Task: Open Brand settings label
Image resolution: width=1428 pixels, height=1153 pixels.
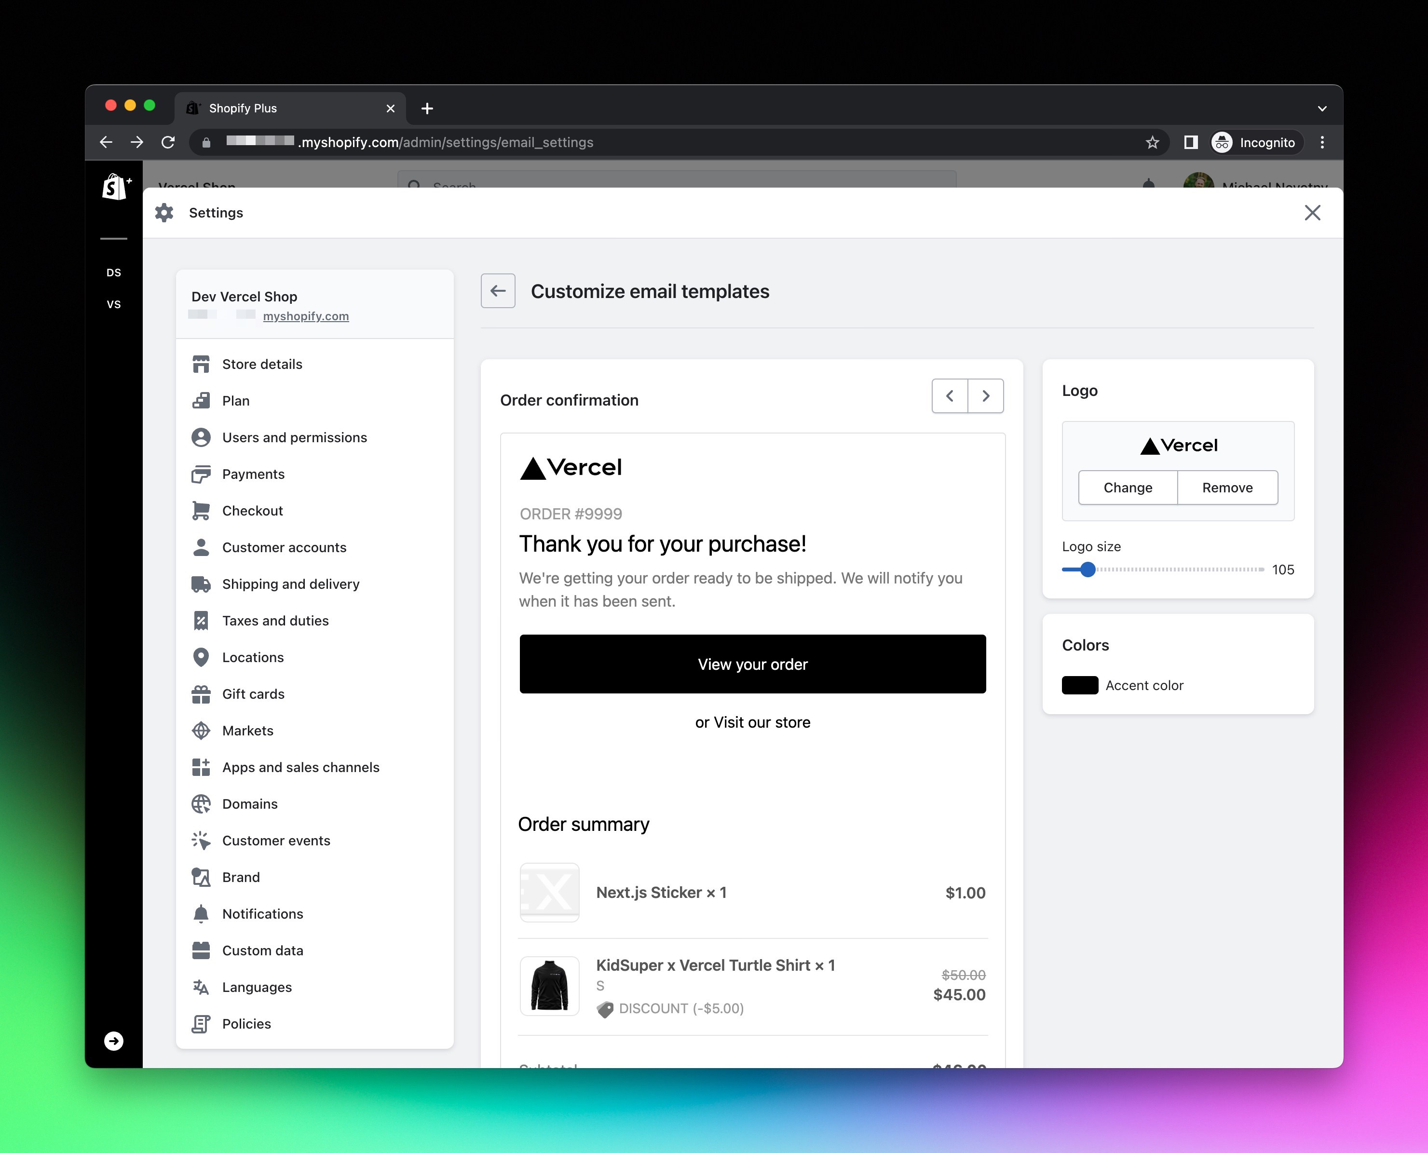Action: click(241, 877)
